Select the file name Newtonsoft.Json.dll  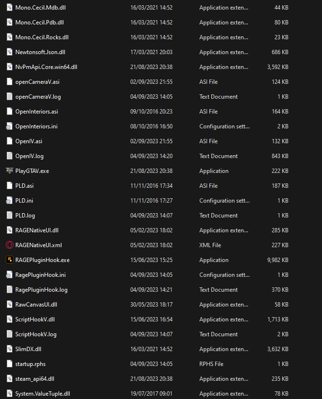point(40,52)
